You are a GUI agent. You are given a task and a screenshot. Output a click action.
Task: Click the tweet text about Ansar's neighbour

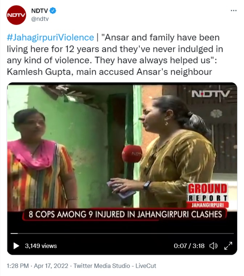pos(115,55)
